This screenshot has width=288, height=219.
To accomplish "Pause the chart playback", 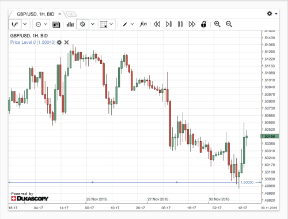I will point(180,24).
